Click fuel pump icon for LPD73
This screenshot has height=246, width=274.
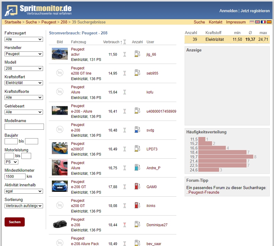coord(137,149)
